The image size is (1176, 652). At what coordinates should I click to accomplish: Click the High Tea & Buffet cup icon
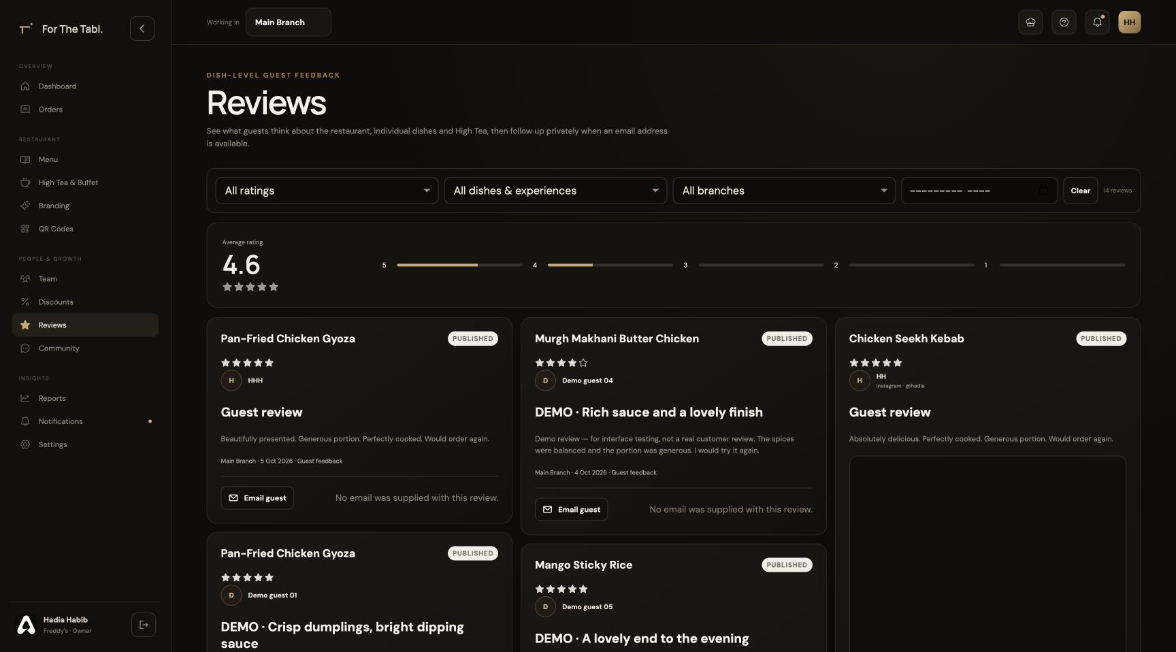coord(25,182)
